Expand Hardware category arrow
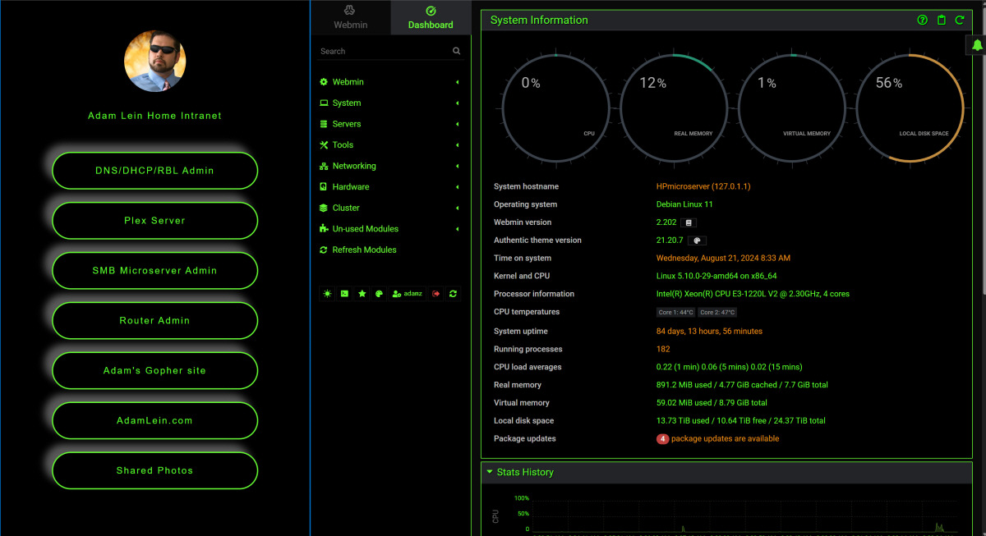This screenshot has height=536, width=986. pyautogui.click(x=457, y=187)
